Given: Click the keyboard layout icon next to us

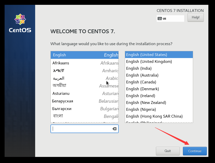Looking at the screenshot, I should click(x=160, y=19).
